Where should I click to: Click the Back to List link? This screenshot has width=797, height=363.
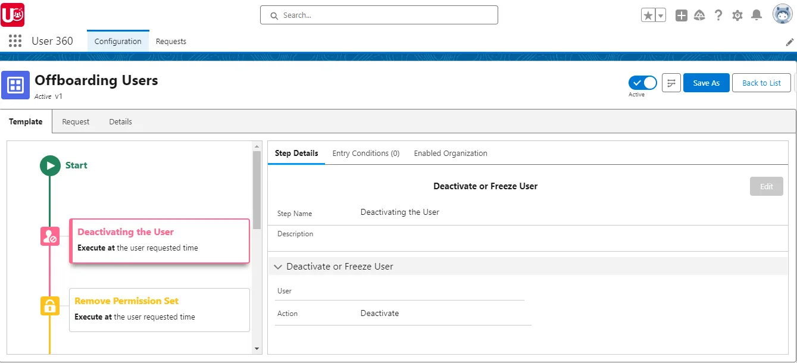tap(761, 83)
